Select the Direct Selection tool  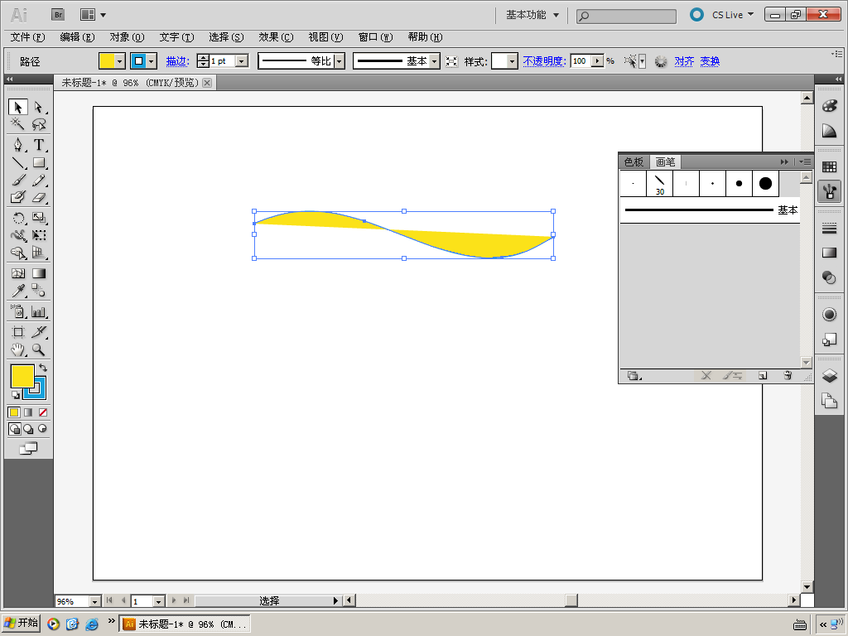coord(38,107)
